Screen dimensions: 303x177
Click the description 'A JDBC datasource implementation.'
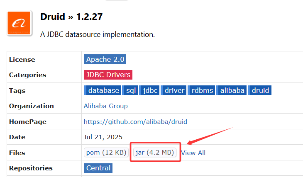click(x=98, y=34)
